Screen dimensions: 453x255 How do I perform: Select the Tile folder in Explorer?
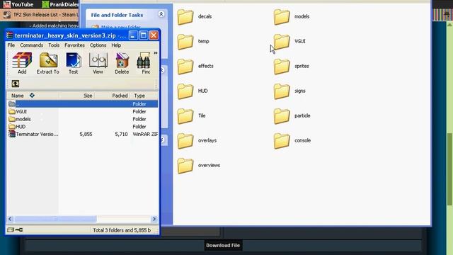point(192,116)
